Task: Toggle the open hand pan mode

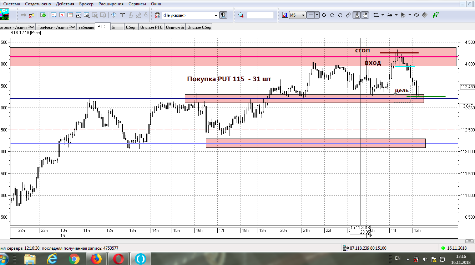Action: (x=365, y=15)
